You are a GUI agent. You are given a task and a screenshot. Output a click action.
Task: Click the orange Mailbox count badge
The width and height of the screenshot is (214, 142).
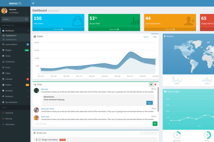click(x=27, y=85)
